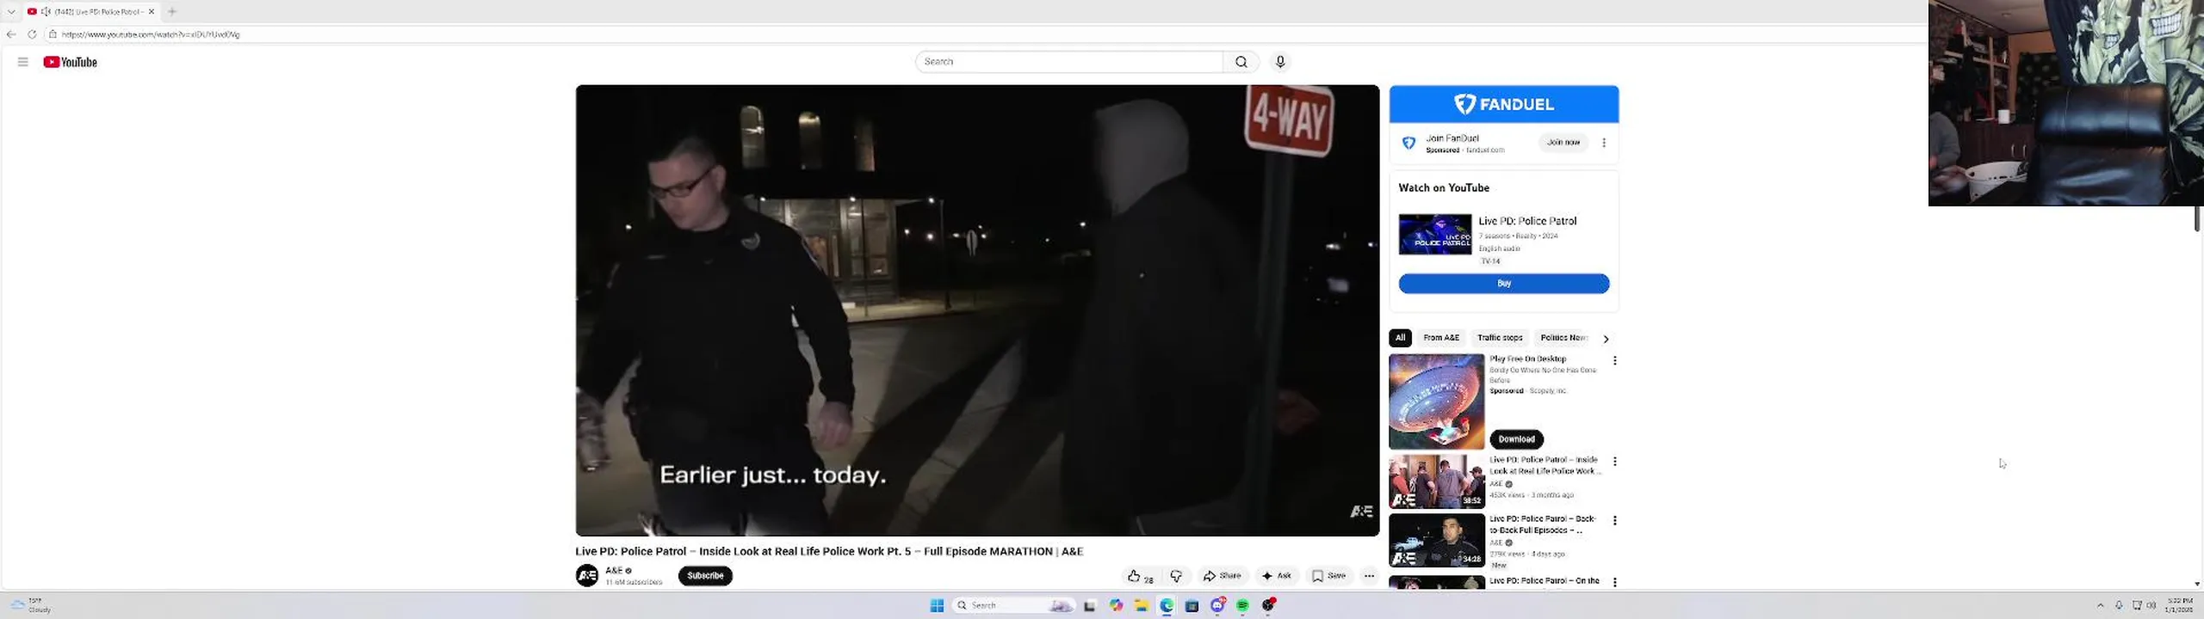Open Back-to-Back Full Episodes video title

(1543, 524)
